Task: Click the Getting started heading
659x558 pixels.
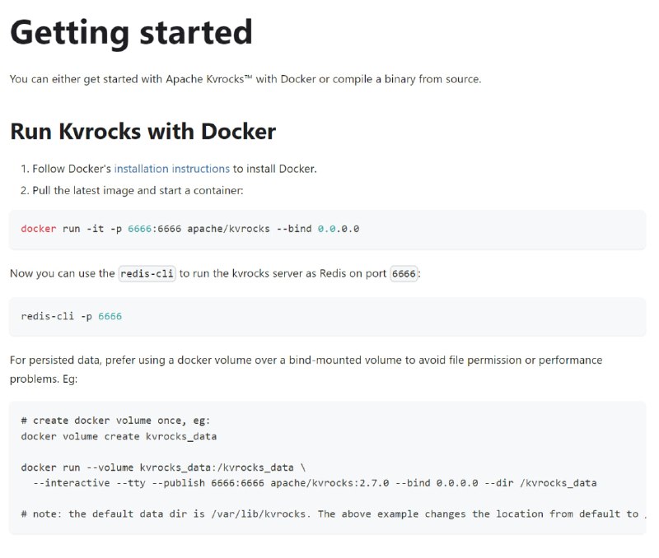Action: pos(131,33)
